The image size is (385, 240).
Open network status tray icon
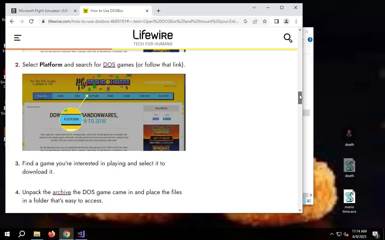[x=339, y=234]
